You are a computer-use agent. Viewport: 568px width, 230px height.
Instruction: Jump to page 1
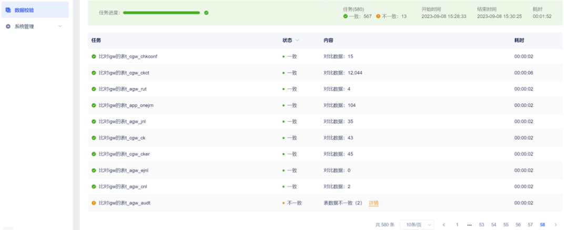tap(457, 225)
